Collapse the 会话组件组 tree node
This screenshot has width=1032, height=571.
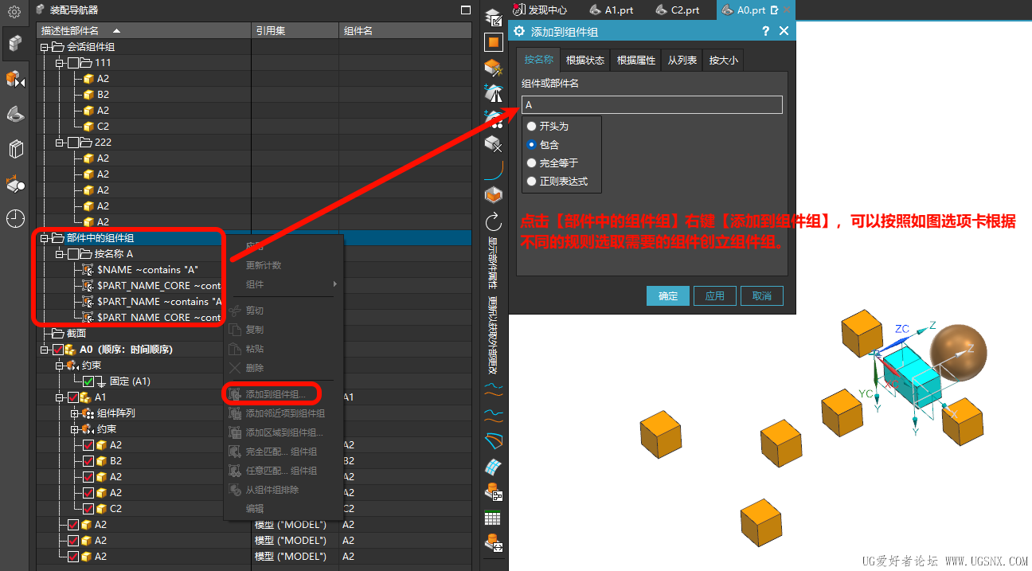coord(45,47)
